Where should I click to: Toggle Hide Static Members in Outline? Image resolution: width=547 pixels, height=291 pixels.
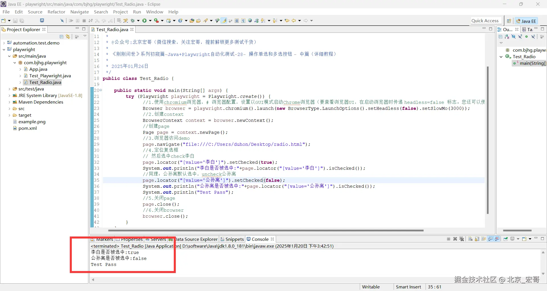pyautogui.click(x=520, y=37)
